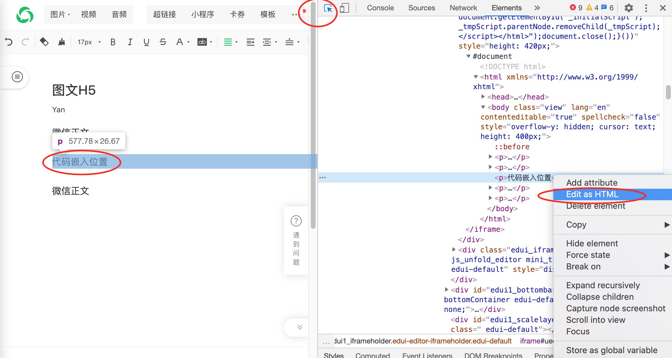Open the outline list icon on left
672x358 pixels.
(17, 77)
